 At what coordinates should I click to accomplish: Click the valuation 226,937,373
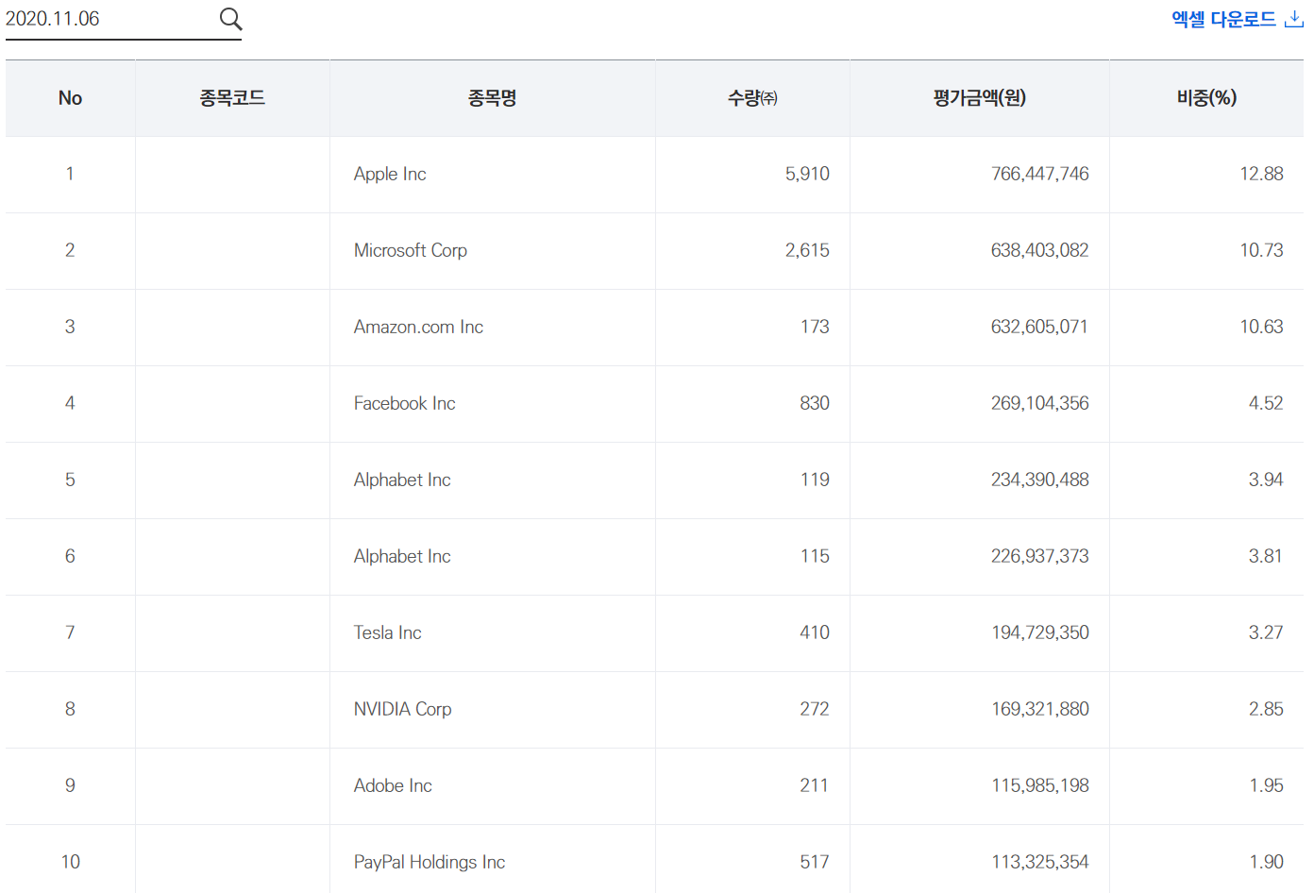pos(1039,556)
